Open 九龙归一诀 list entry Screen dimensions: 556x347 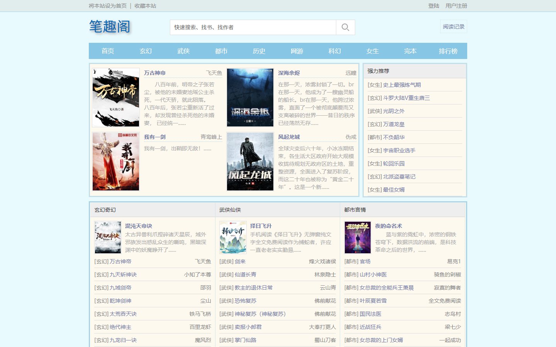[x=123, y=340]
